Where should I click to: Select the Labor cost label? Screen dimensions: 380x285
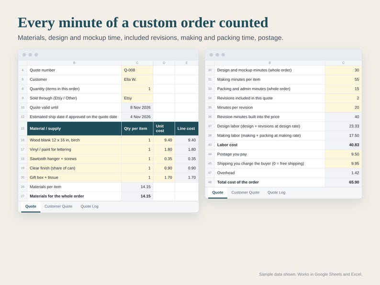pos(270,145)
